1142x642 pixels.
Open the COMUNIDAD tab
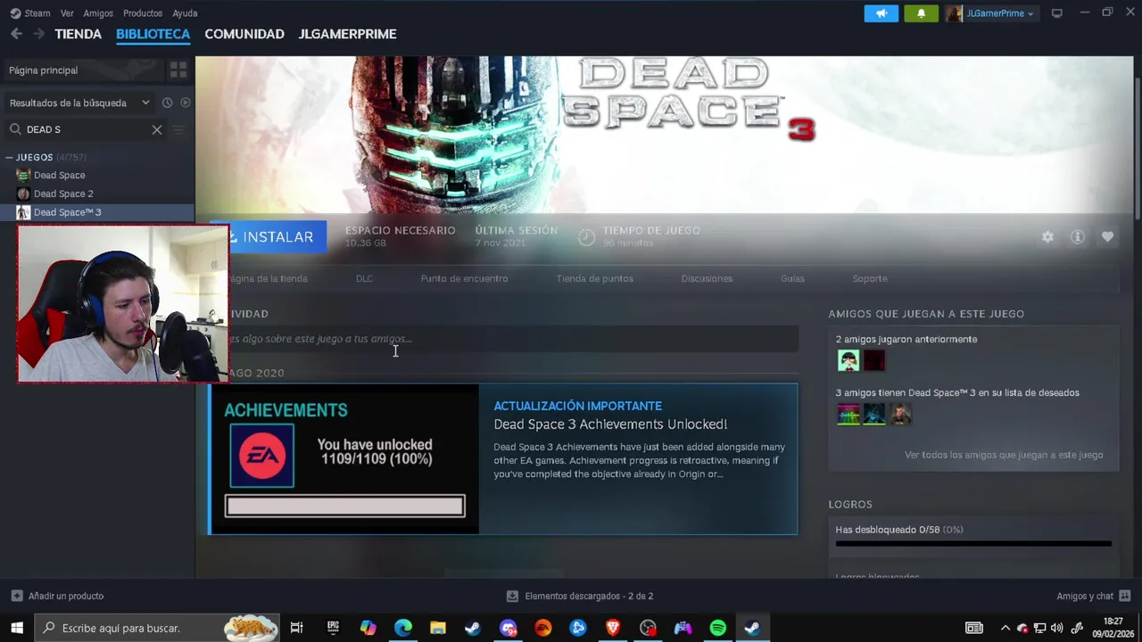pyautogui.click(x=244, y=34)
